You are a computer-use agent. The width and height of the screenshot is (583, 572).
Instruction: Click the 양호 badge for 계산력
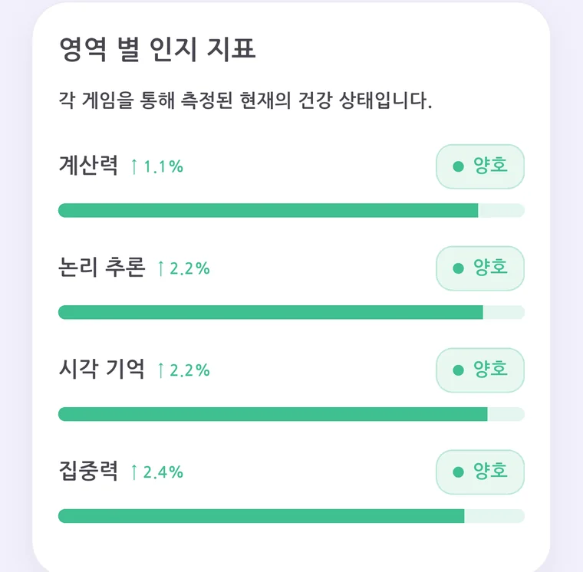pos(480,166)
